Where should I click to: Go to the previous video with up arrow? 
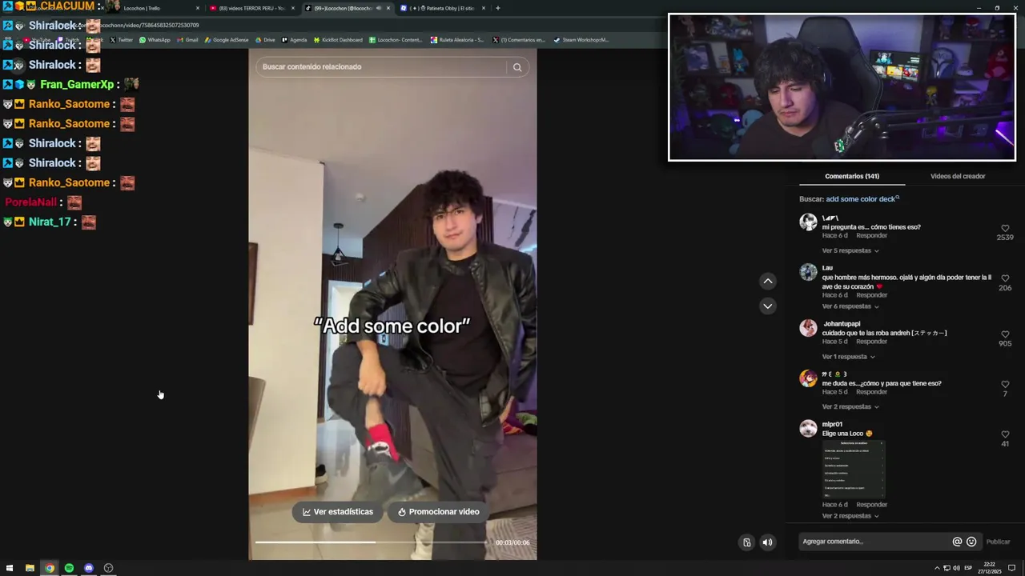pos(768,281)
